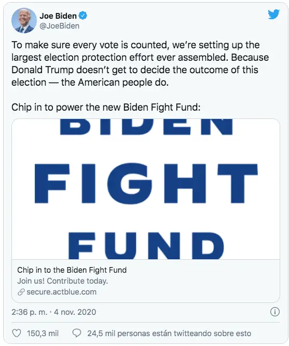The height and width of the screenshot is (346, 289).
Task: Visit the @JoeBiden handle
Action: click(x=59, y=26)
